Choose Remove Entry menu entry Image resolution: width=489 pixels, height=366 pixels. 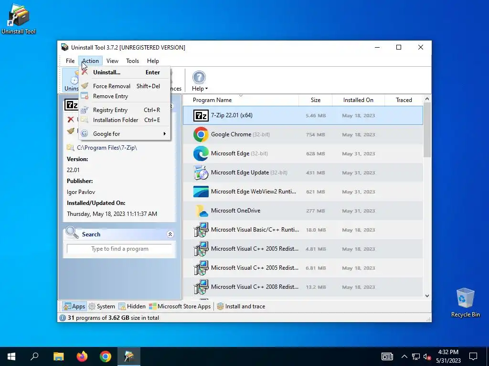[125, 96]
